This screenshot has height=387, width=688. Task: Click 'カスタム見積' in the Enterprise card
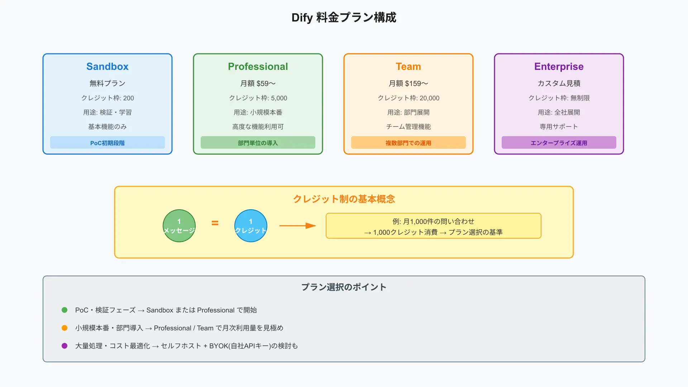[559, 83]
